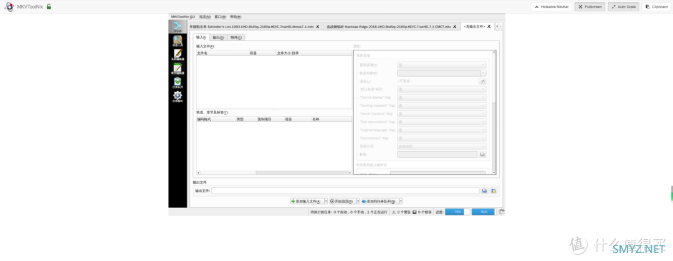Viewport: 673px width, 261px height.
Task: Open the 混流 menu
Action: point(206,17)
